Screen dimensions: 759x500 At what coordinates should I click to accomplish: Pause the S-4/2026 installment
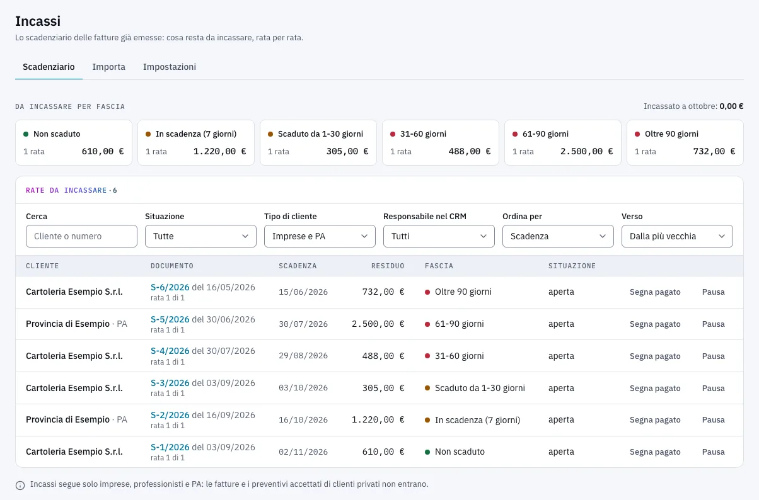click(x=714, y=356)
